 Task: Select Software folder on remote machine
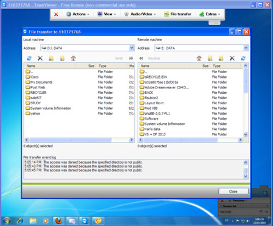coord(149,118)
